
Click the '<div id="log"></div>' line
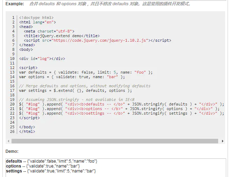[x=42, y=59]
